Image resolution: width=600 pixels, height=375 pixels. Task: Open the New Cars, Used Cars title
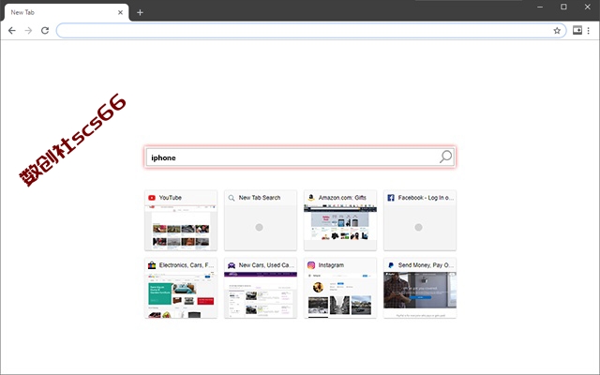click(266, 265)
